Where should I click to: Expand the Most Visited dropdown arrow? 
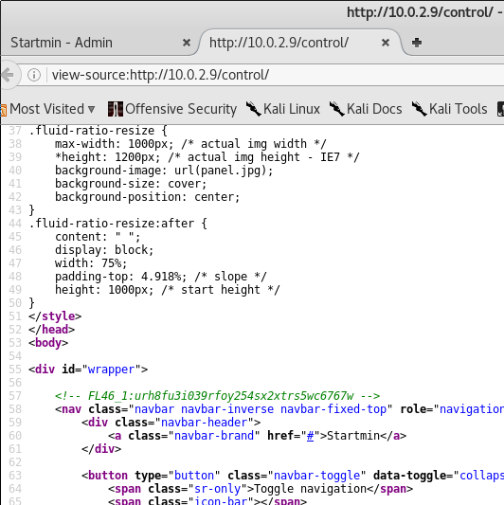click(x=92, y=110)
